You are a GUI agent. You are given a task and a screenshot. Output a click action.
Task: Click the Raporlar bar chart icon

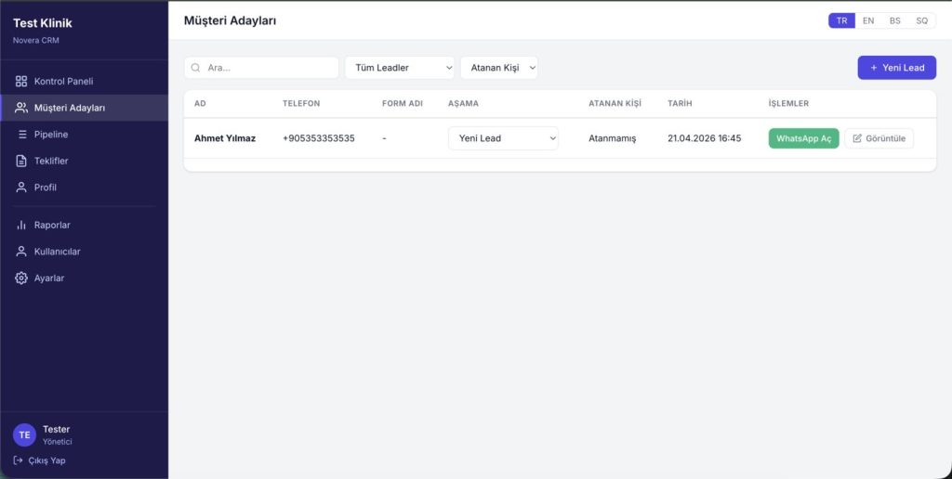tap(21, 225)
